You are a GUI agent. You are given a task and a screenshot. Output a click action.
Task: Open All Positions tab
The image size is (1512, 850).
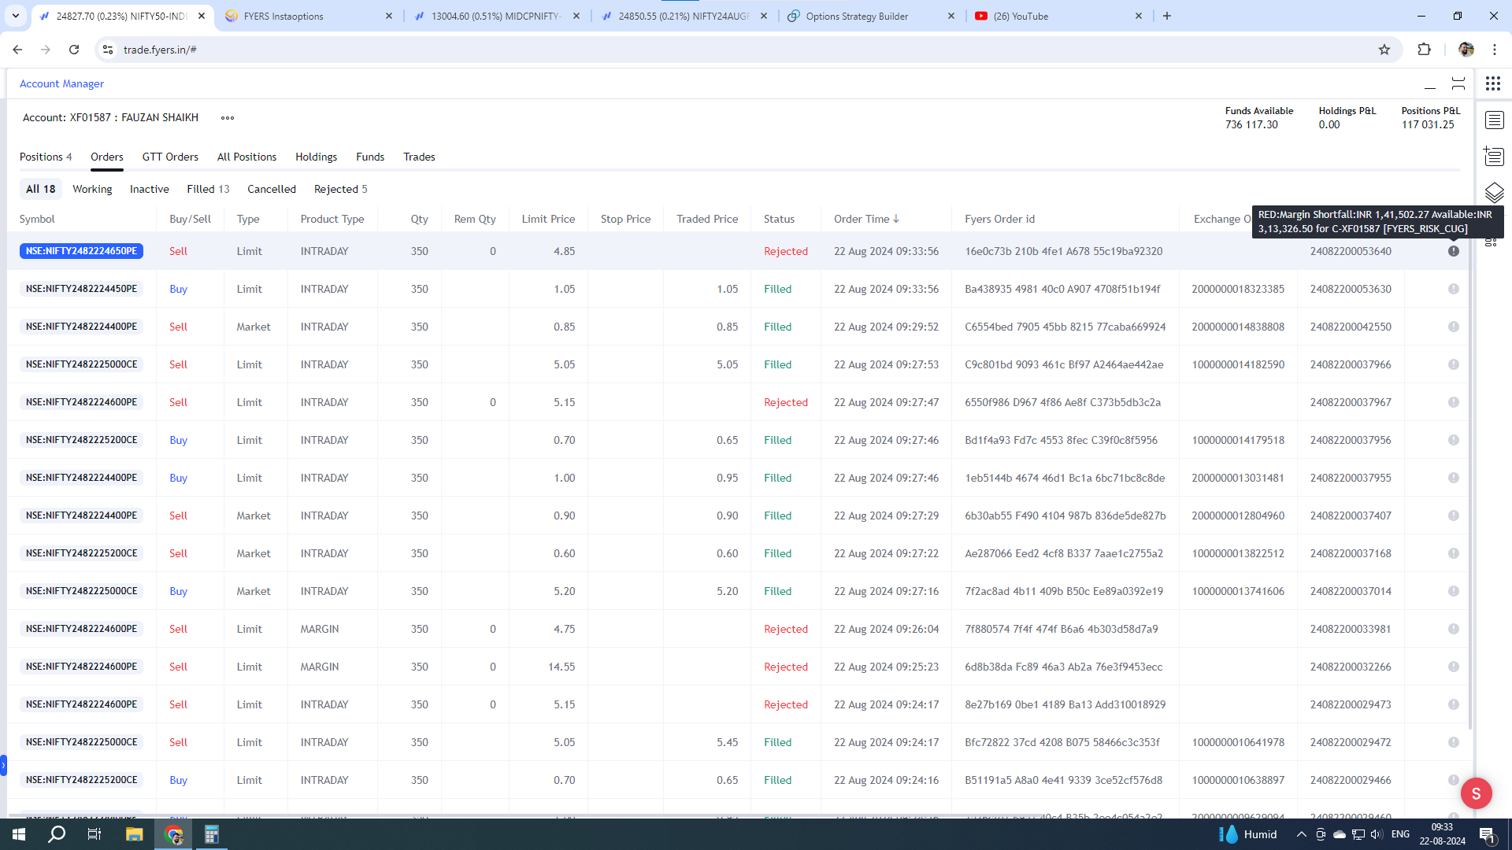point(246,157)
